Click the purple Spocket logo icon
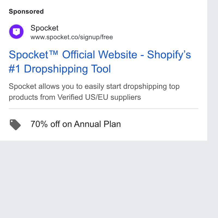 [x=16, y=32]
